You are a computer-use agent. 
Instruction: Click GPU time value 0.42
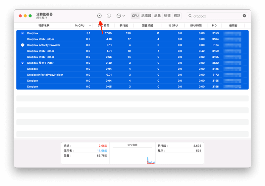202,51
